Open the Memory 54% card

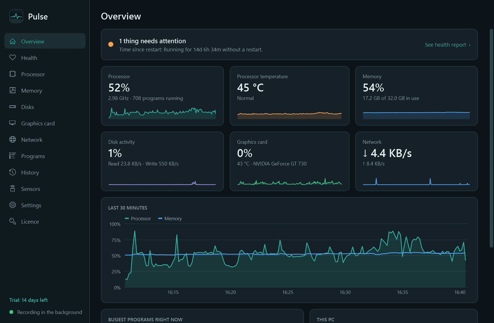[x=416, y=96]
